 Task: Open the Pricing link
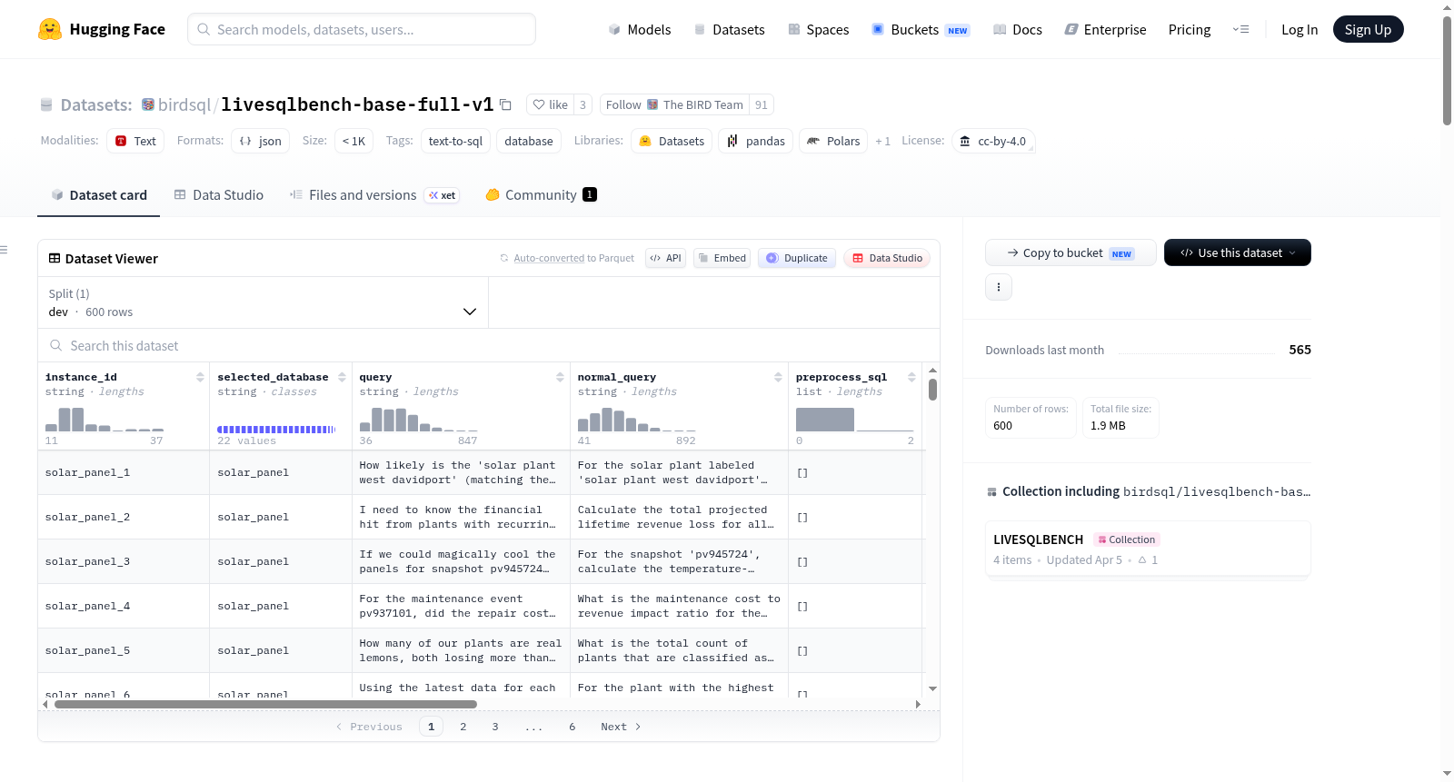pos(1190,29)
